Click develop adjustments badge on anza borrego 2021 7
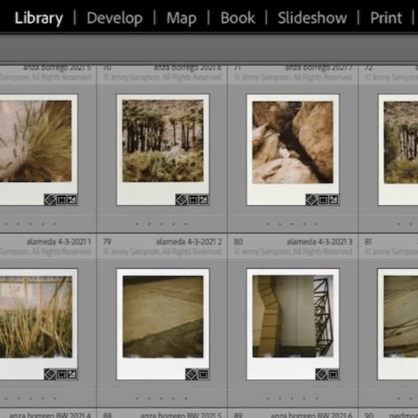 tap(334, 200)
